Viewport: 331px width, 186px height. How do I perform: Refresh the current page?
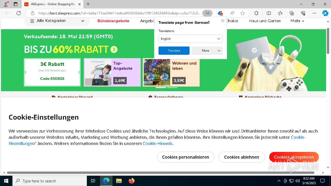pos(19,13)
